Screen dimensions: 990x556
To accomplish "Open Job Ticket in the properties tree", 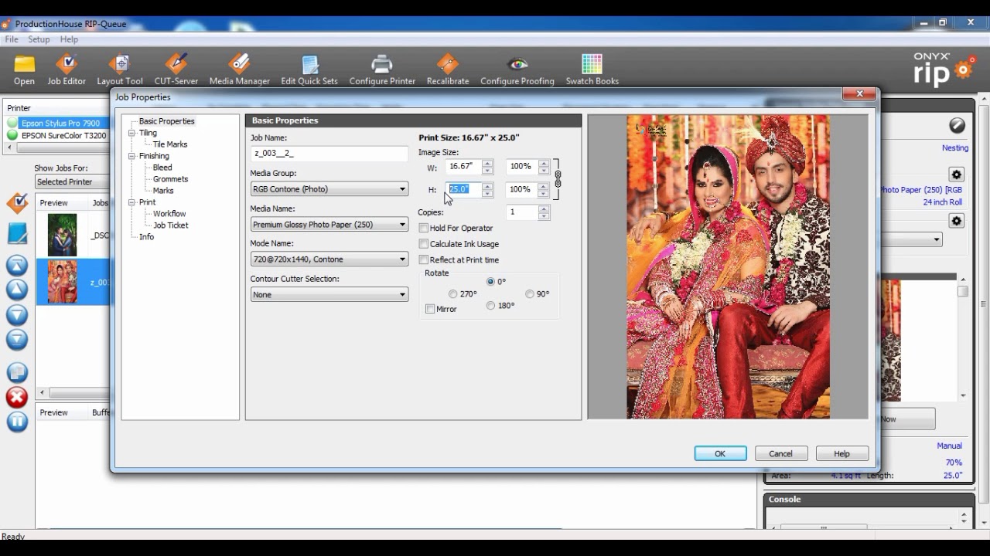I will click(171, 225).
